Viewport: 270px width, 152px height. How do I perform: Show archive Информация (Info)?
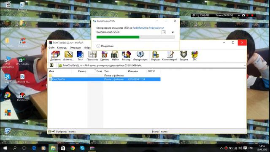[x=140, y=56]
